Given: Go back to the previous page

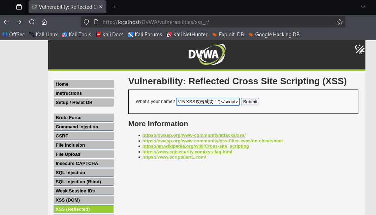Looking at the screenshot, I should point(6,22).
